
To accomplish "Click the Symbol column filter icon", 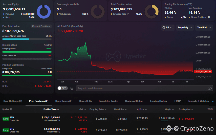I will click(x=11, y=109).
